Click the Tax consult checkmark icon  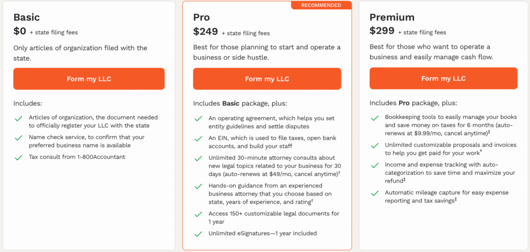coord(19,157)
